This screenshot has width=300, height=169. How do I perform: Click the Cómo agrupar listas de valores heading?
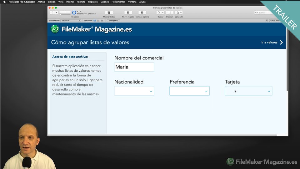(x=90, y=42)
